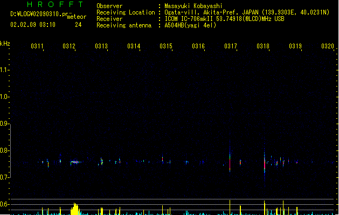Viewport: 339px width, 215px height.
Task: Click the Ogata-vill. Akita-Pref. JAPAN location text
Action: (x=247, y=12)
